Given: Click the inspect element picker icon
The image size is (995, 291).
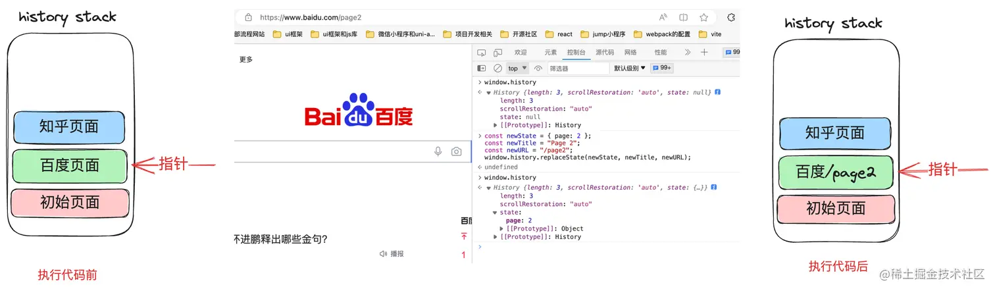Looking at the screenshot, I should pos(482,53).
